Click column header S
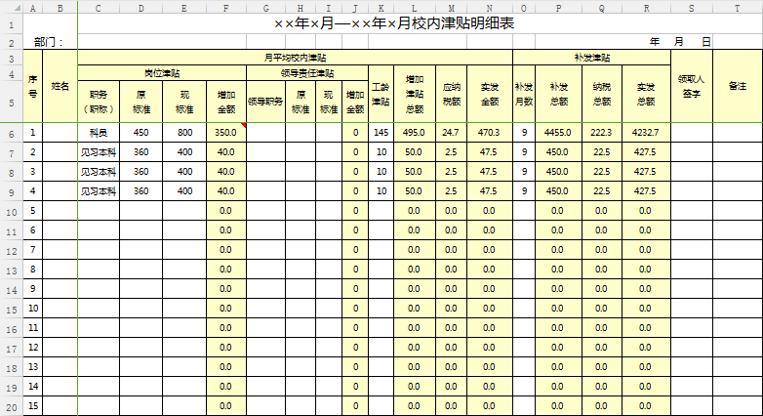763x416 pixels. pyautogui.click(x=691, y=9)
